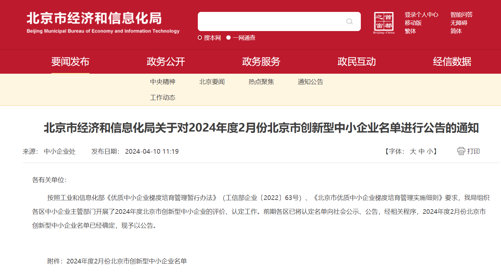Open the 热点聚焦 section

261,82
